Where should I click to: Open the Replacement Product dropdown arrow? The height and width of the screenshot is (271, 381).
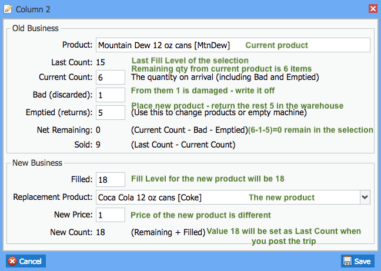(365, 197)
